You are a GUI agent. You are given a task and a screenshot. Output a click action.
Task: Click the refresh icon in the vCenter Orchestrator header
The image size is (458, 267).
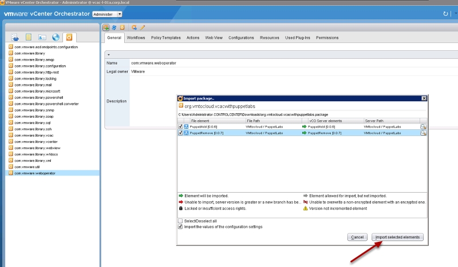click(445, 14)
